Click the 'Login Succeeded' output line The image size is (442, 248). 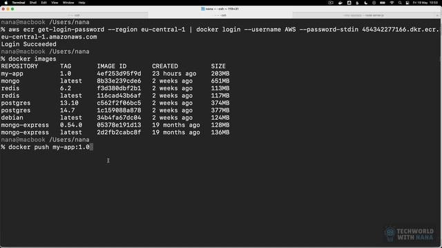(28, 44)
